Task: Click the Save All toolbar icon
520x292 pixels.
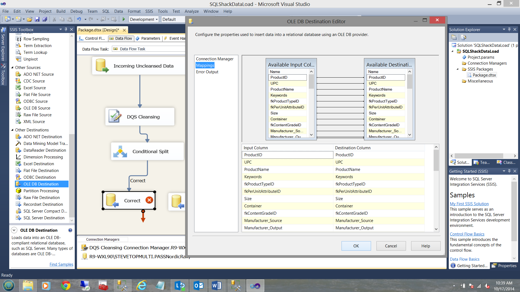Action: click(45, 19)
